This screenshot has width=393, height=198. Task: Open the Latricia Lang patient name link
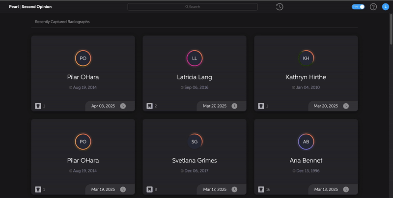(x=195, y=77)
